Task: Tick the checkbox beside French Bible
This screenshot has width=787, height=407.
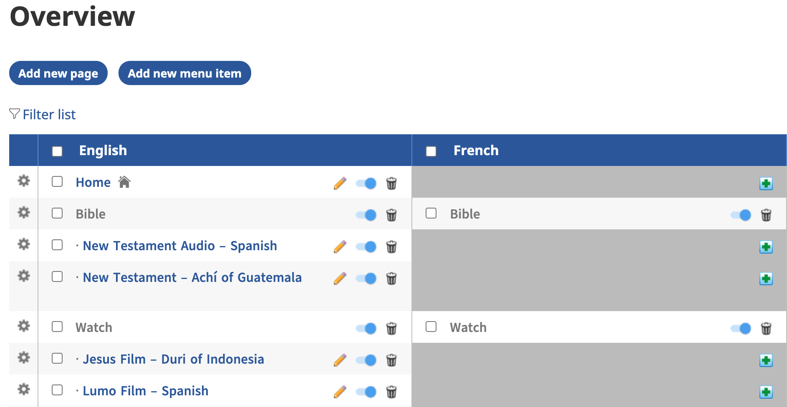Action: (431, 214)
